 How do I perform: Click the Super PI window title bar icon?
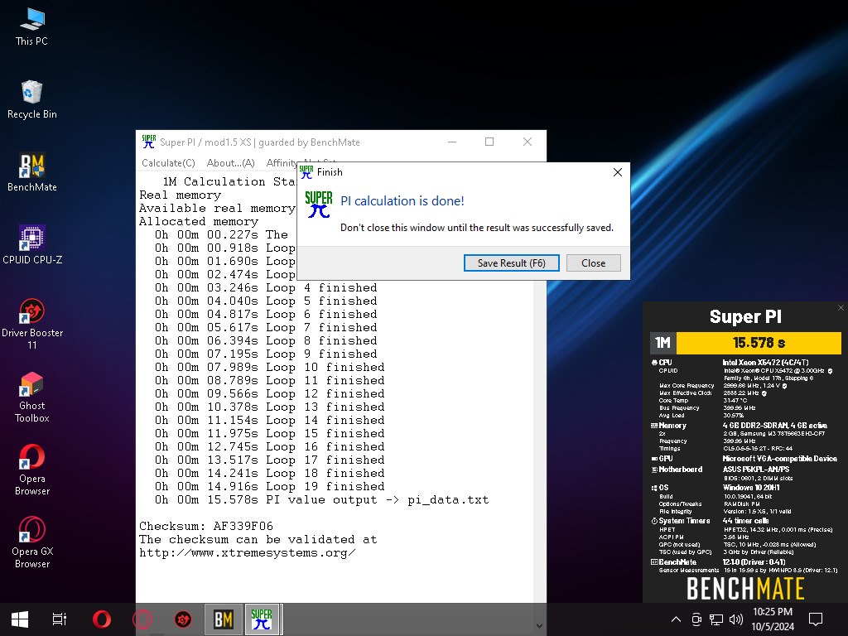(149, 142)
